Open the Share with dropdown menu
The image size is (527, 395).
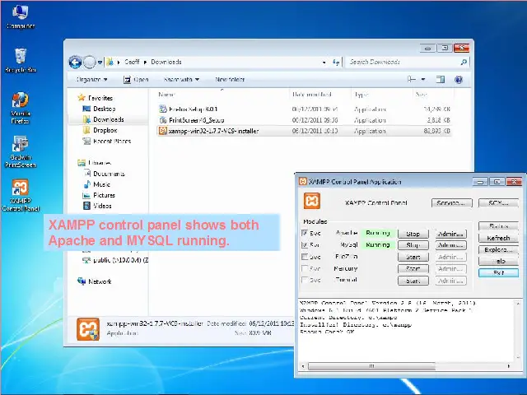tap(181, 79)
